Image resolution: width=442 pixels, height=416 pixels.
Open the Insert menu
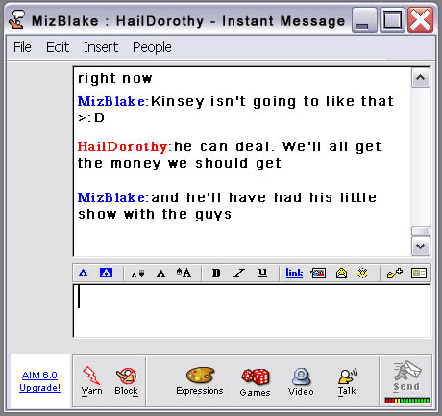[101, 47]
